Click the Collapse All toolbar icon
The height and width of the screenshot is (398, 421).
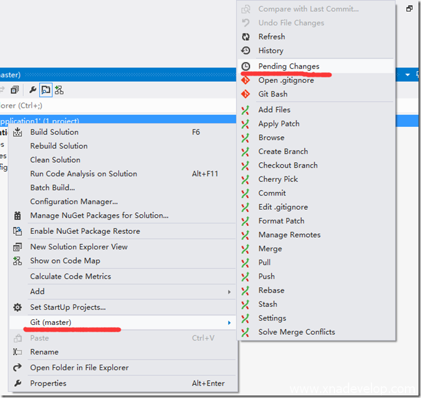pyautogui.click(x=15, y=90)
